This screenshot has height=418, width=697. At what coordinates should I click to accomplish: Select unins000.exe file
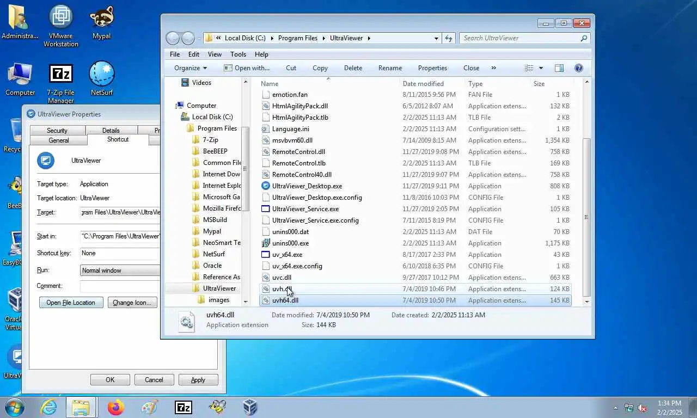click(290, 243)
